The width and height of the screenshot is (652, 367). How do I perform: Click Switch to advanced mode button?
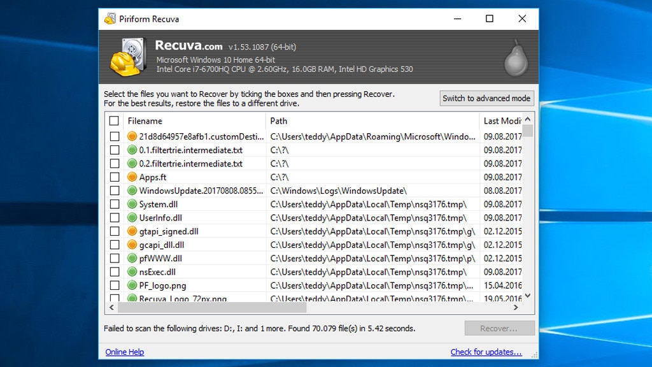point(486,98)
